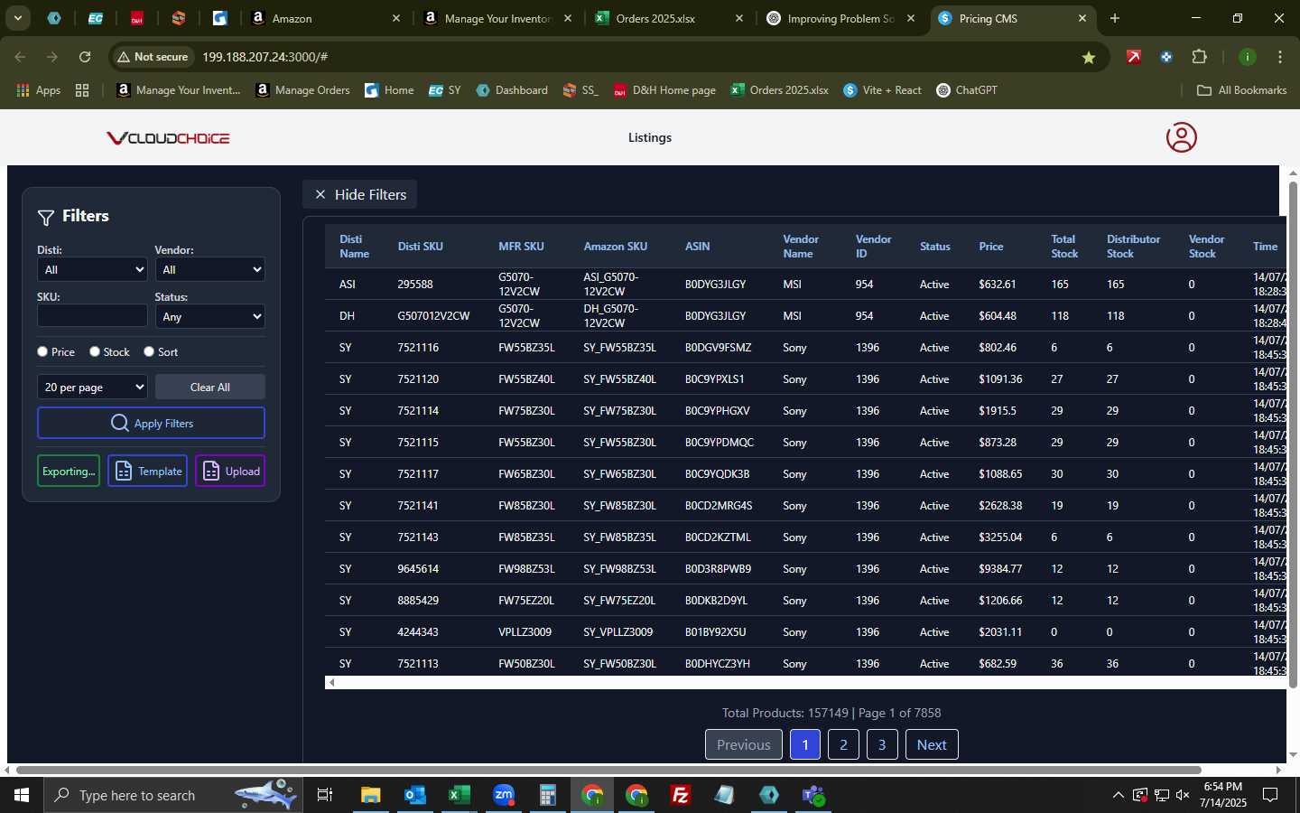Screen dimensions: 1300x813
Task: Open the notification center icon
Action: click(1270, 795)
